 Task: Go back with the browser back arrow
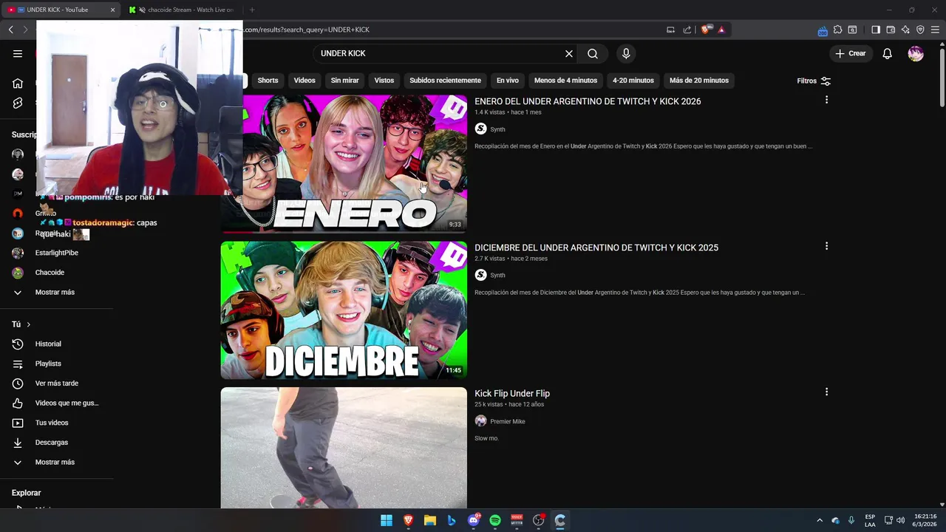11,30
